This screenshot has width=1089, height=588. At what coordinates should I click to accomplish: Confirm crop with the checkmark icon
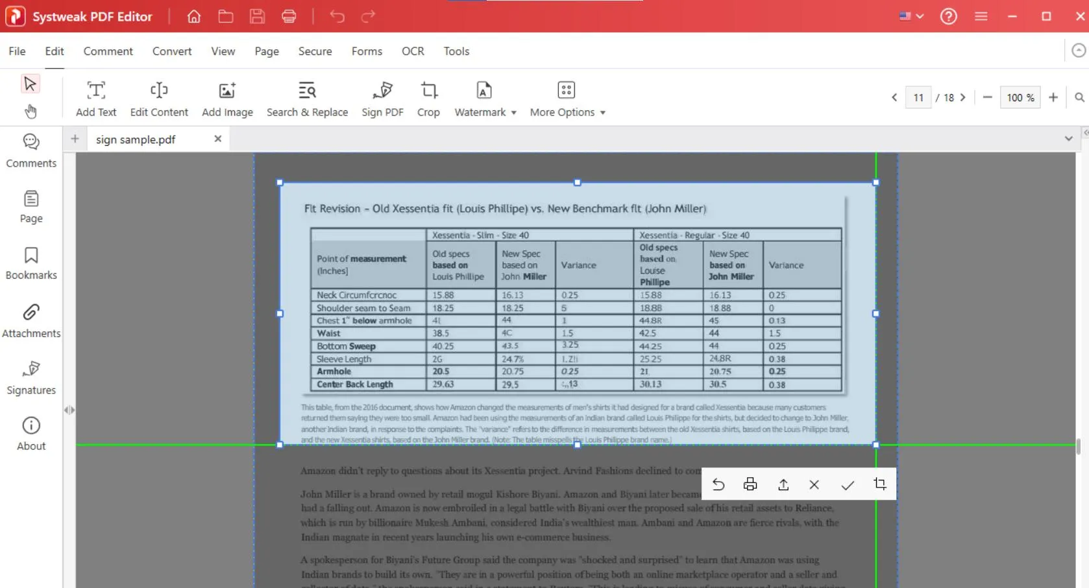pyautogui.click(x=847, y=485)
